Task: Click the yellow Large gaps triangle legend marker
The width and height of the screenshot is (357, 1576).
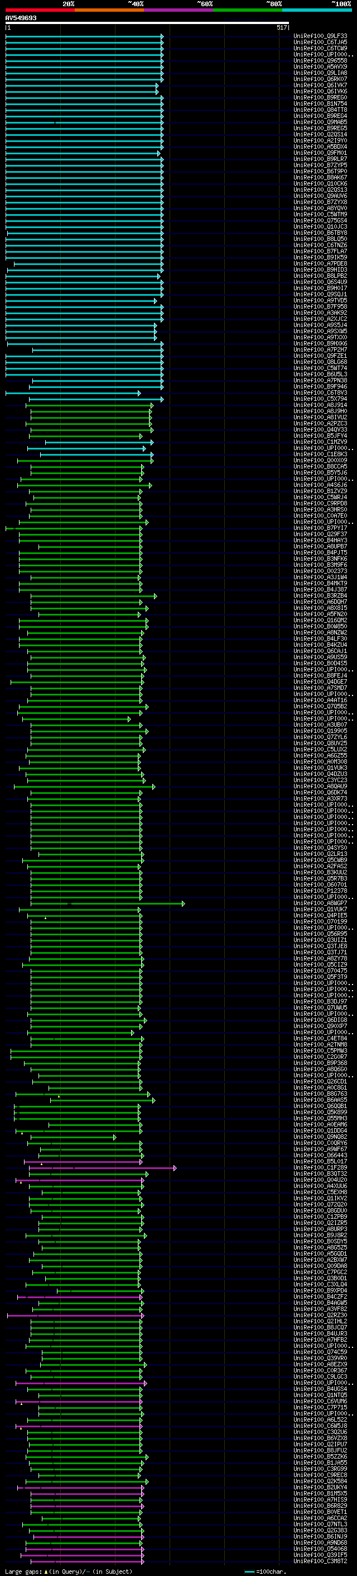Action: pos(46,1571)
